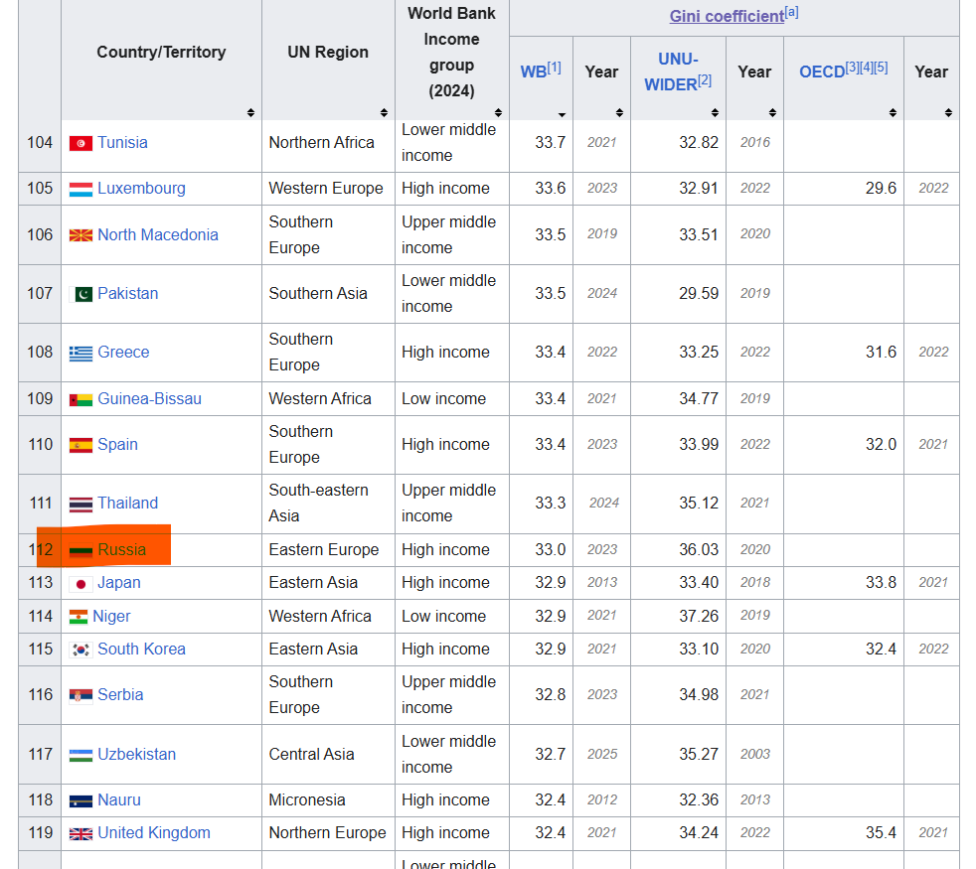Sort by Country/Territory column arrows

pos(250,112)
